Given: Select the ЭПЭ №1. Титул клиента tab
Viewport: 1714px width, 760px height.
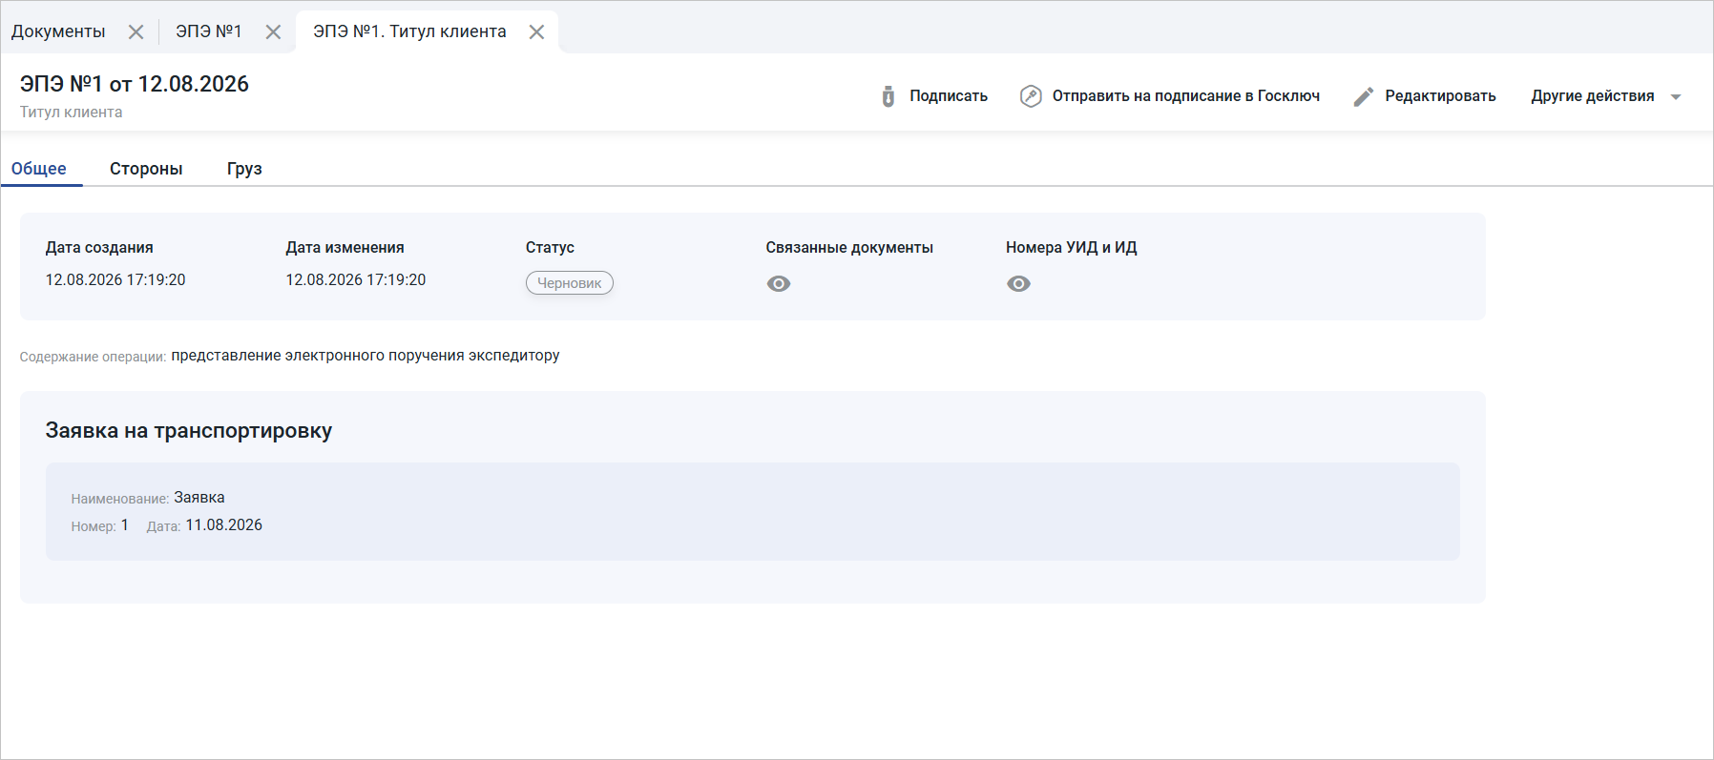Looking at the screenshot, I should click(409, 31).
